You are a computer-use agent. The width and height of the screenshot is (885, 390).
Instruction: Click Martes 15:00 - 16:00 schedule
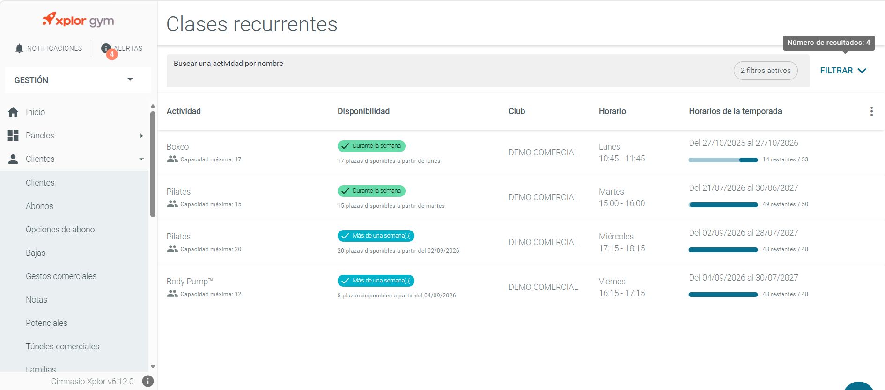pyautogui.click(x=622, y=197)
